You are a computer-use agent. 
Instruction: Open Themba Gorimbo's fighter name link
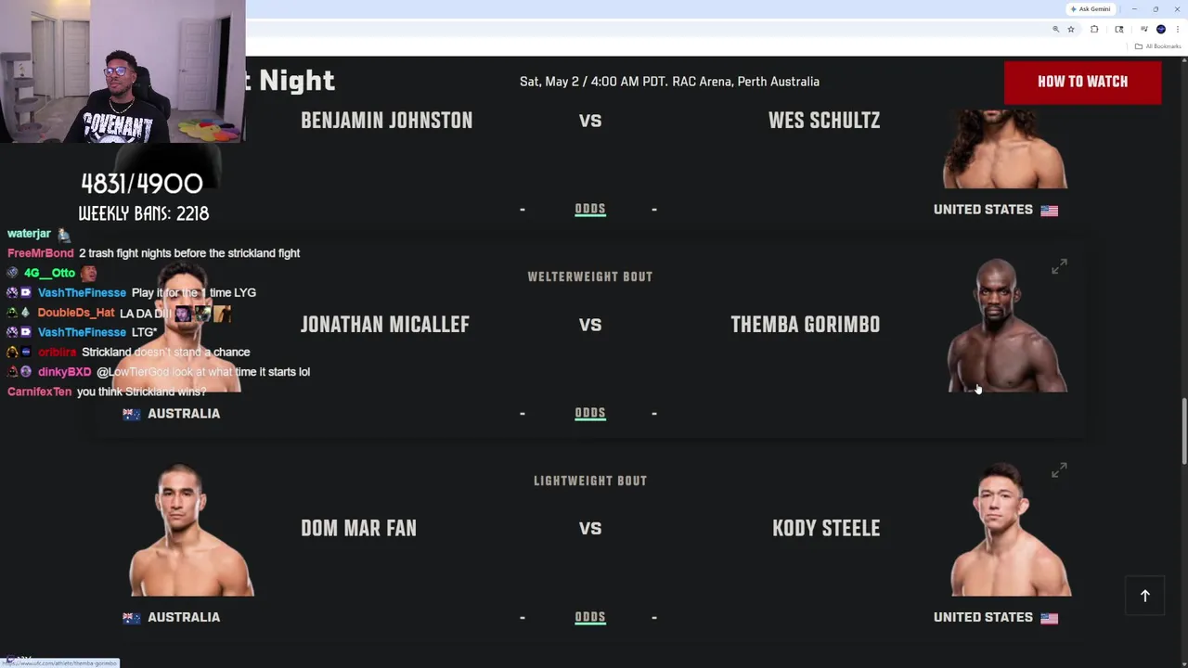coord(805,325)
